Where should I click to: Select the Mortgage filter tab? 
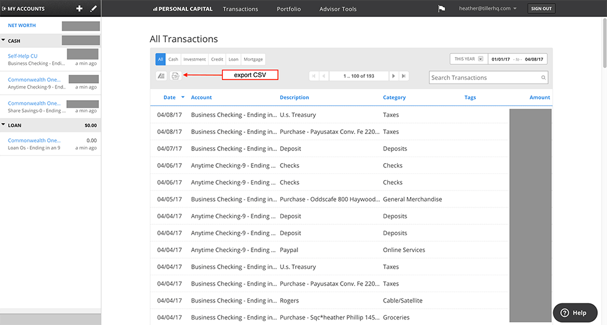253,59
